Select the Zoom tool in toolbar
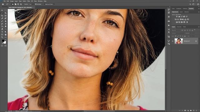Viewport: 200px width, 112px height. tap(2, 37)
